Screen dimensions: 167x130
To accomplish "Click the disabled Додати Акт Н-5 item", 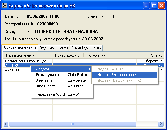I will click(125, 69).
